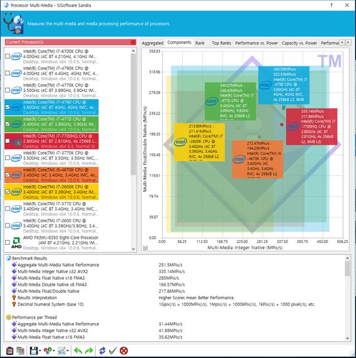This screenshot has width=356, height=358.
Task: Switch to Performance vs. Power tab
Action: pyautogui.click(x=256, y=43)
